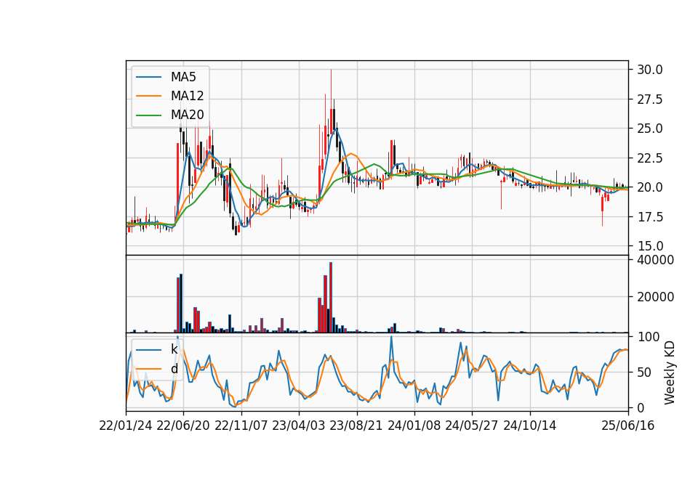Click the green MA20 legend line sample

point(148,115)
